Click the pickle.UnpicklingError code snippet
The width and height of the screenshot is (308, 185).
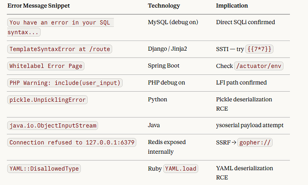click(x=48, y=100)
